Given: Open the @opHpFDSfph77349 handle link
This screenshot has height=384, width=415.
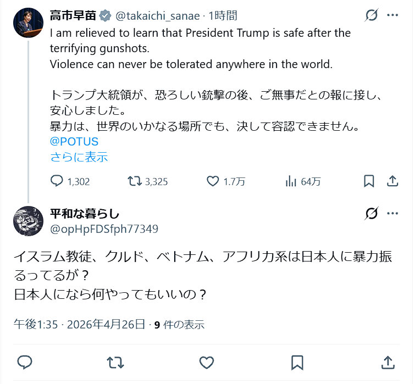Looking at the screenshot, I should pos(104,229).
